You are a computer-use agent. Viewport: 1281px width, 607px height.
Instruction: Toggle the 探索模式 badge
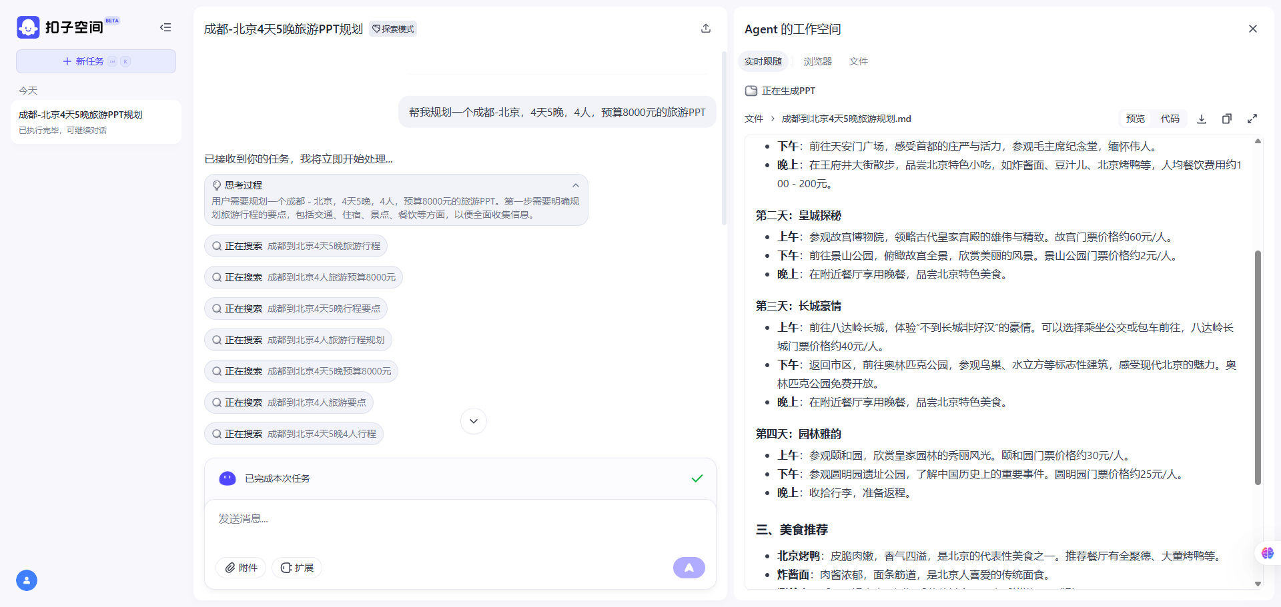tap(393, 29)
